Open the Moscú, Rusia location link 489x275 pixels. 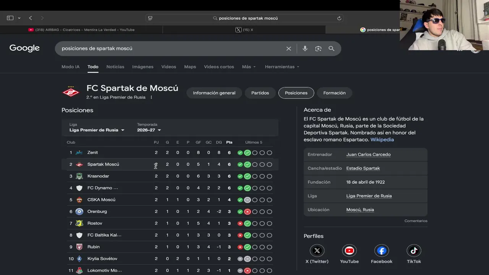pyautogui.click(x=360, y=210)
